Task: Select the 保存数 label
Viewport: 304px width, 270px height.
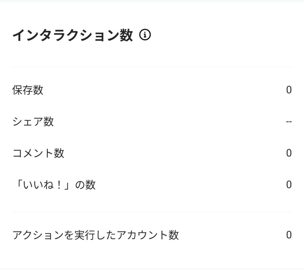Action: [28, 90]
